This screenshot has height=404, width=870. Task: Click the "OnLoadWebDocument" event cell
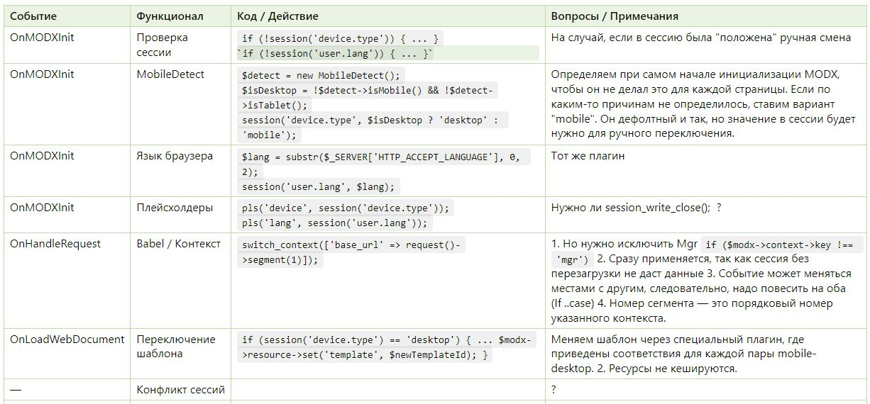tap(67, 340)
